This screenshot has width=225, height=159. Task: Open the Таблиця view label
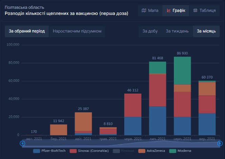[207, 10]
